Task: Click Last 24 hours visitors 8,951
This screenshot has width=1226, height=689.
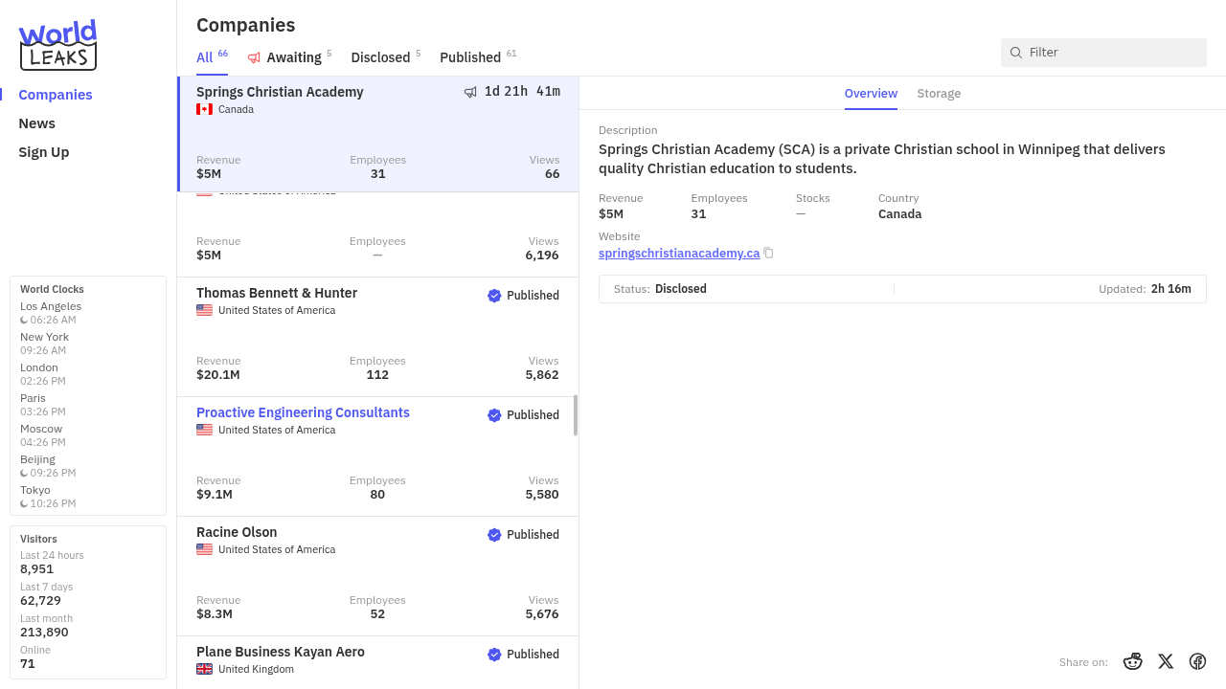Action: [x=37, y=569]
